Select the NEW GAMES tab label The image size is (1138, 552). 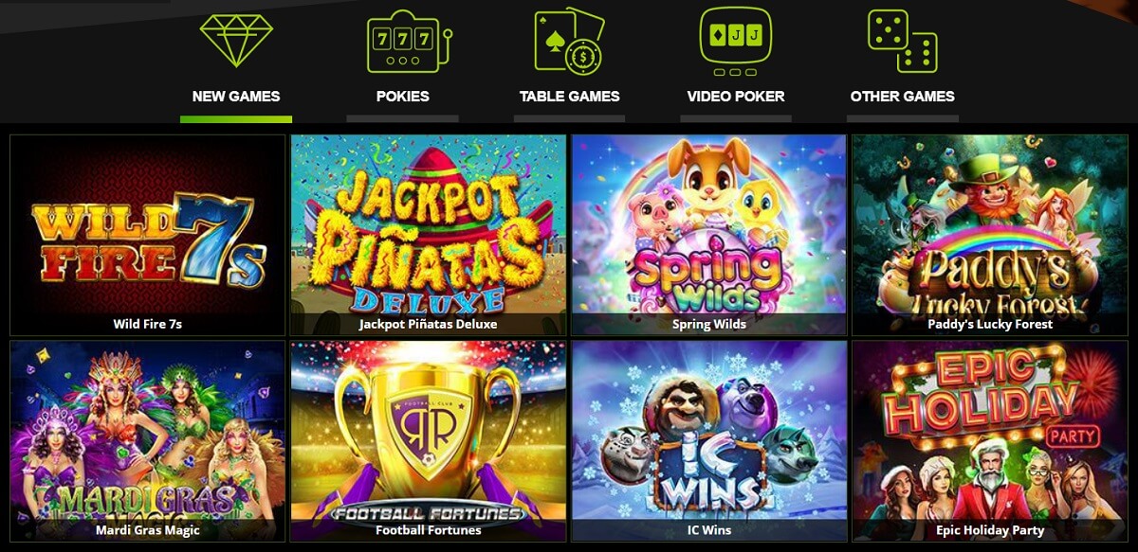236,96
